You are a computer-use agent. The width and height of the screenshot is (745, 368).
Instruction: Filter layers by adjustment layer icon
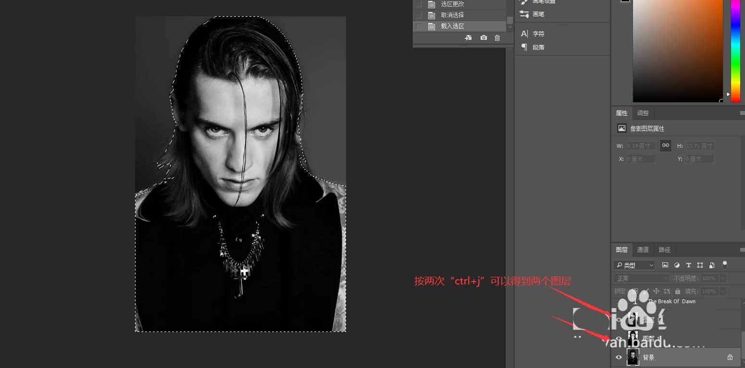pos(677,265)
